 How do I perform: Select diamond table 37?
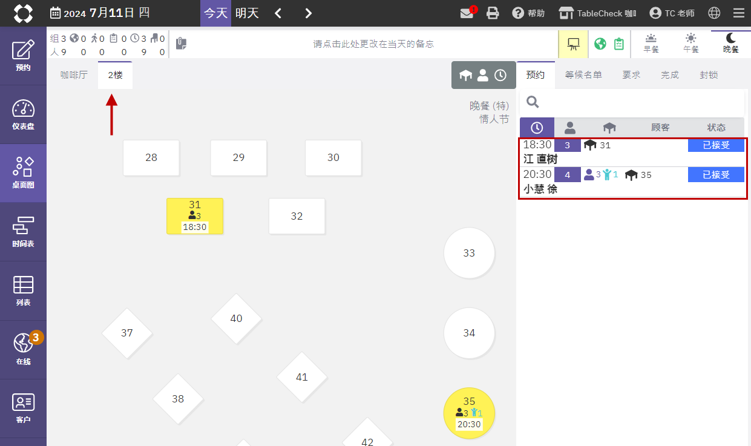127,333
